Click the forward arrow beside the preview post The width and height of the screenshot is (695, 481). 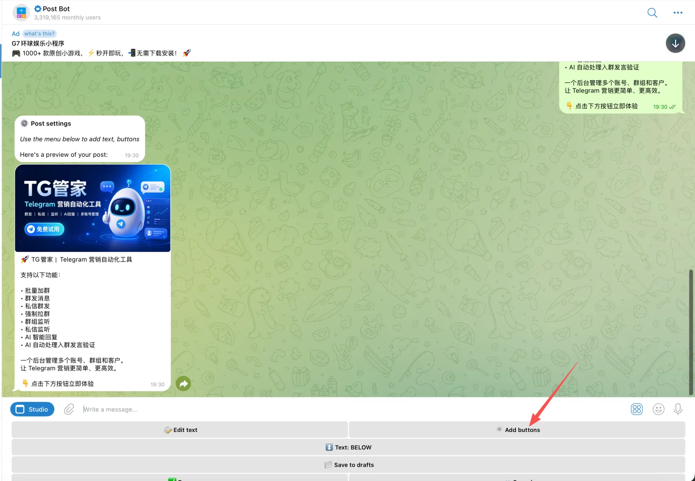click(x=183, y=383)
